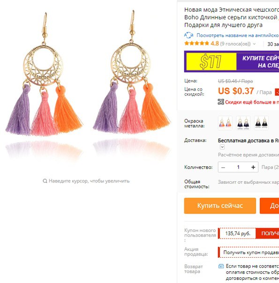The image size is (279, 283).
Task: Click the $11 promotional banner
Action: 232,61
